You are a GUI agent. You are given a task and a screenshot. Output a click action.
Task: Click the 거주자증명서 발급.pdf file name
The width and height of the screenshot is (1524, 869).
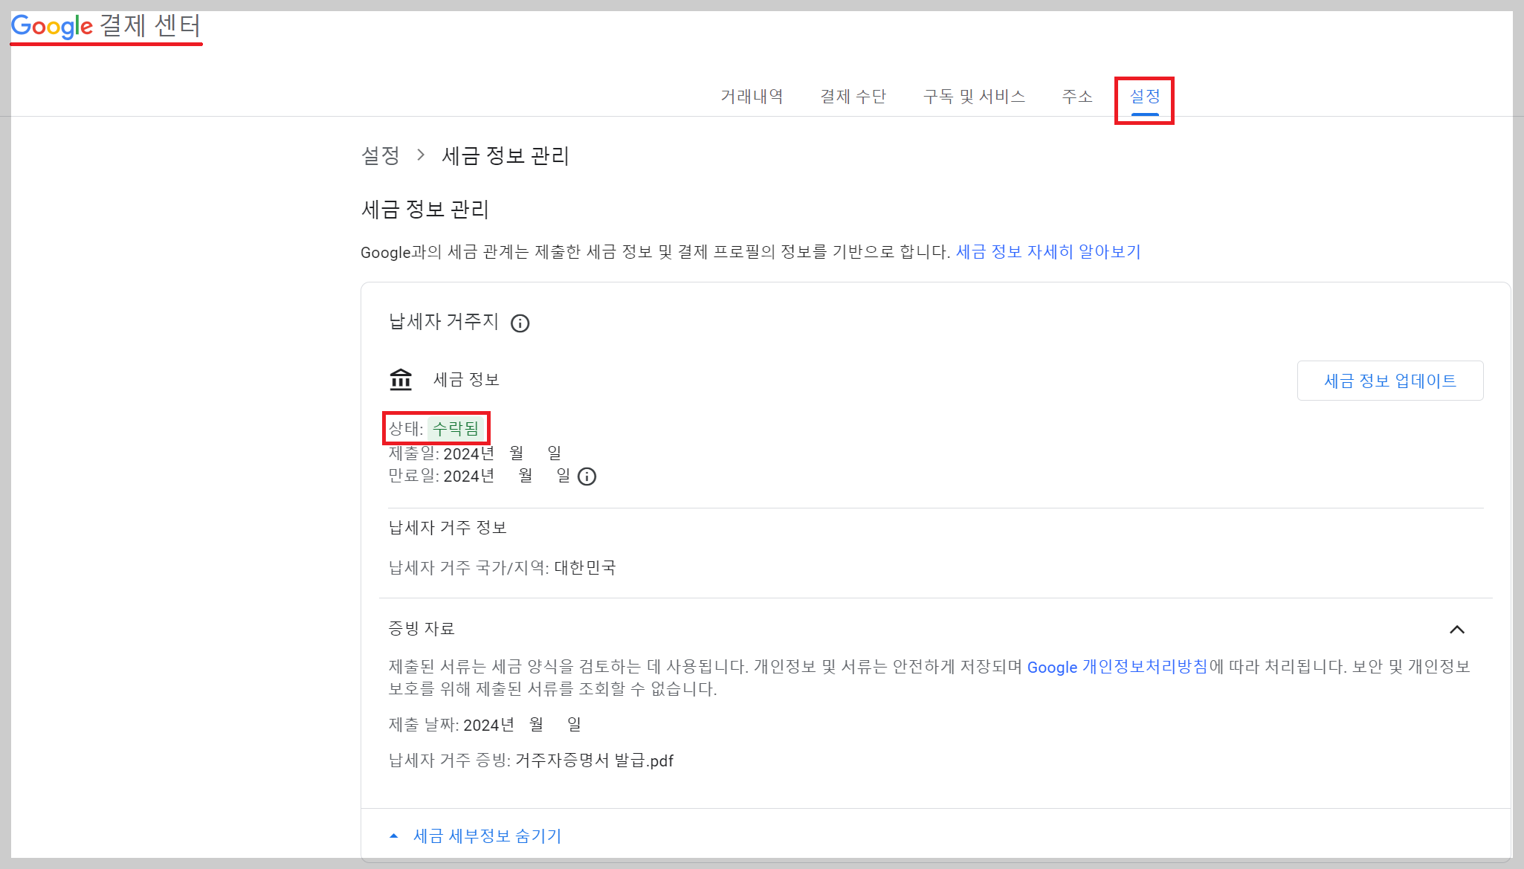tap(594, 760)
